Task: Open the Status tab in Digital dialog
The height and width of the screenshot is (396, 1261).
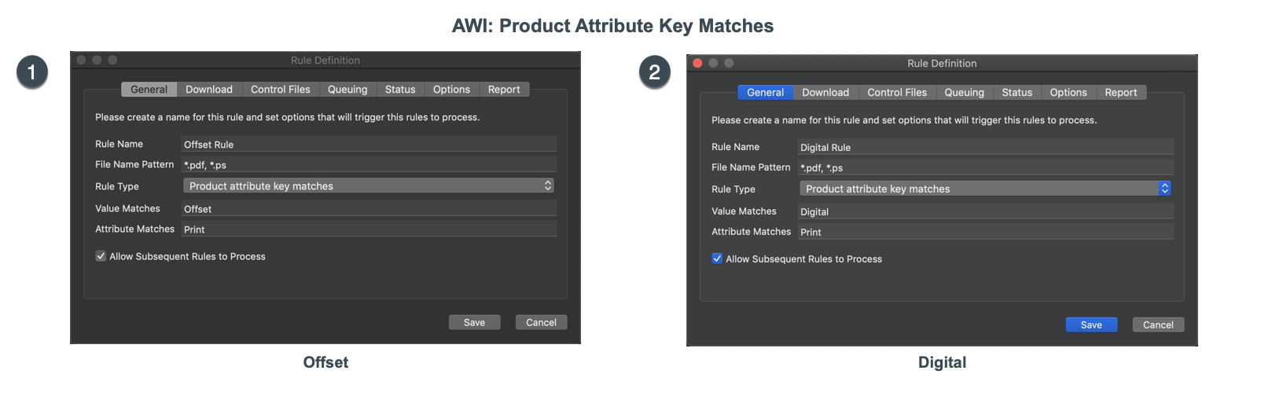Action: (x=1017, y=93)
